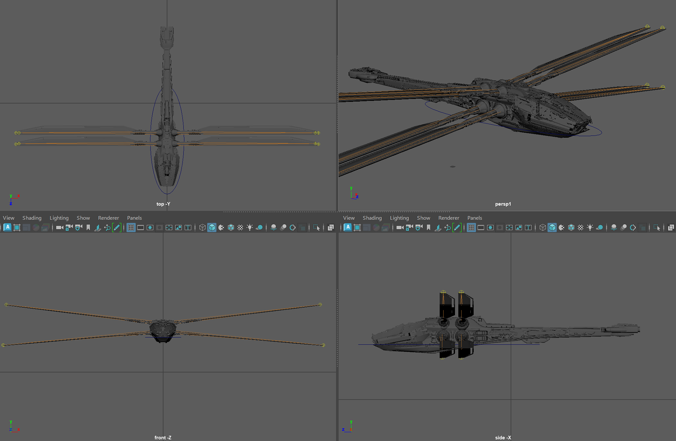Open the Show menu of front -Z panel
Screen dimensions: 676x441
click(x=83, y=218)
